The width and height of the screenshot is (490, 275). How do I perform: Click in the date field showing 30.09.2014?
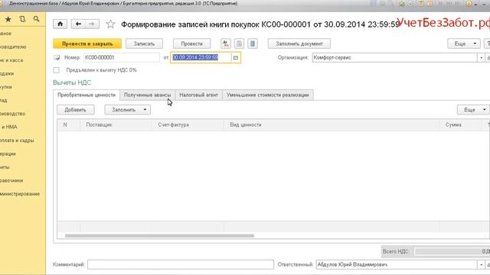tap(201, 58)
